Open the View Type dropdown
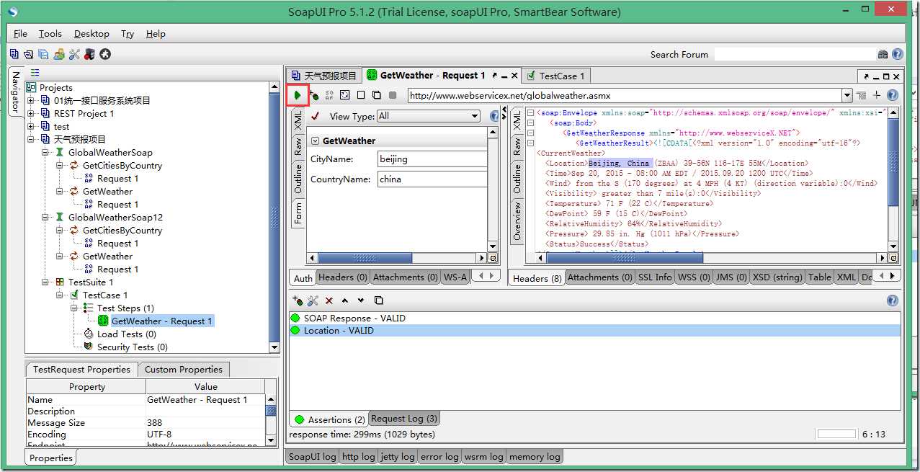This screenshot has height=472, width=920. point(428,116)
